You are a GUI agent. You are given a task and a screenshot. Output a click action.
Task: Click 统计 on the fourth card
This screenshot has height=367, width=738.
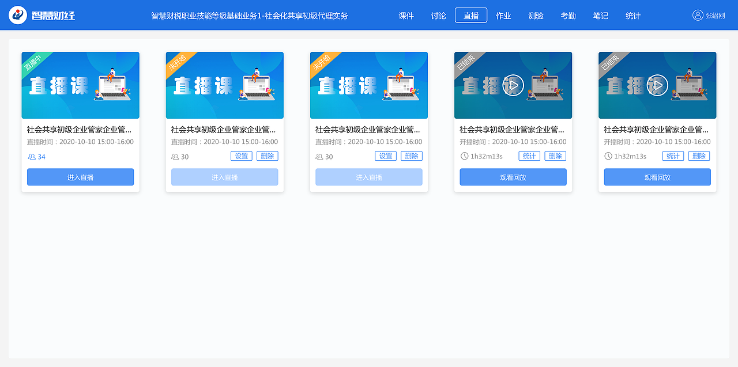(x=529, y=156)
